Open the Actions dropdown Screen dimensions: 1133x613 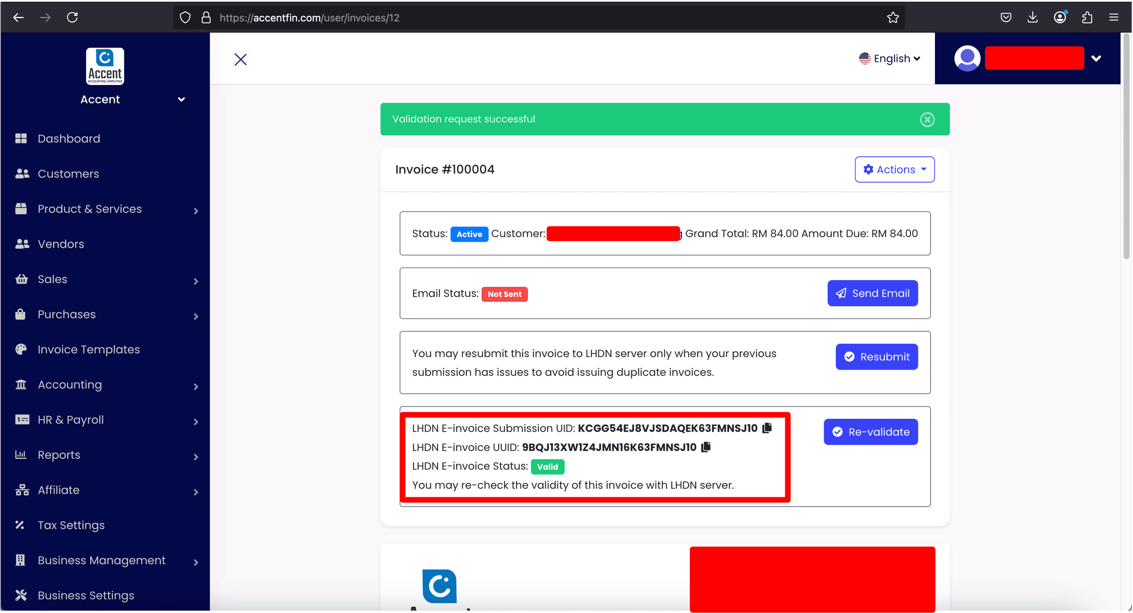[894, 169]
